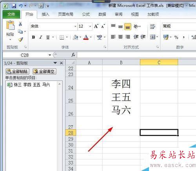Image resolution: width=196 pixels, height=171 pixels.
Task: Toggle Italic formatting
Action: (x=41, y=37)
